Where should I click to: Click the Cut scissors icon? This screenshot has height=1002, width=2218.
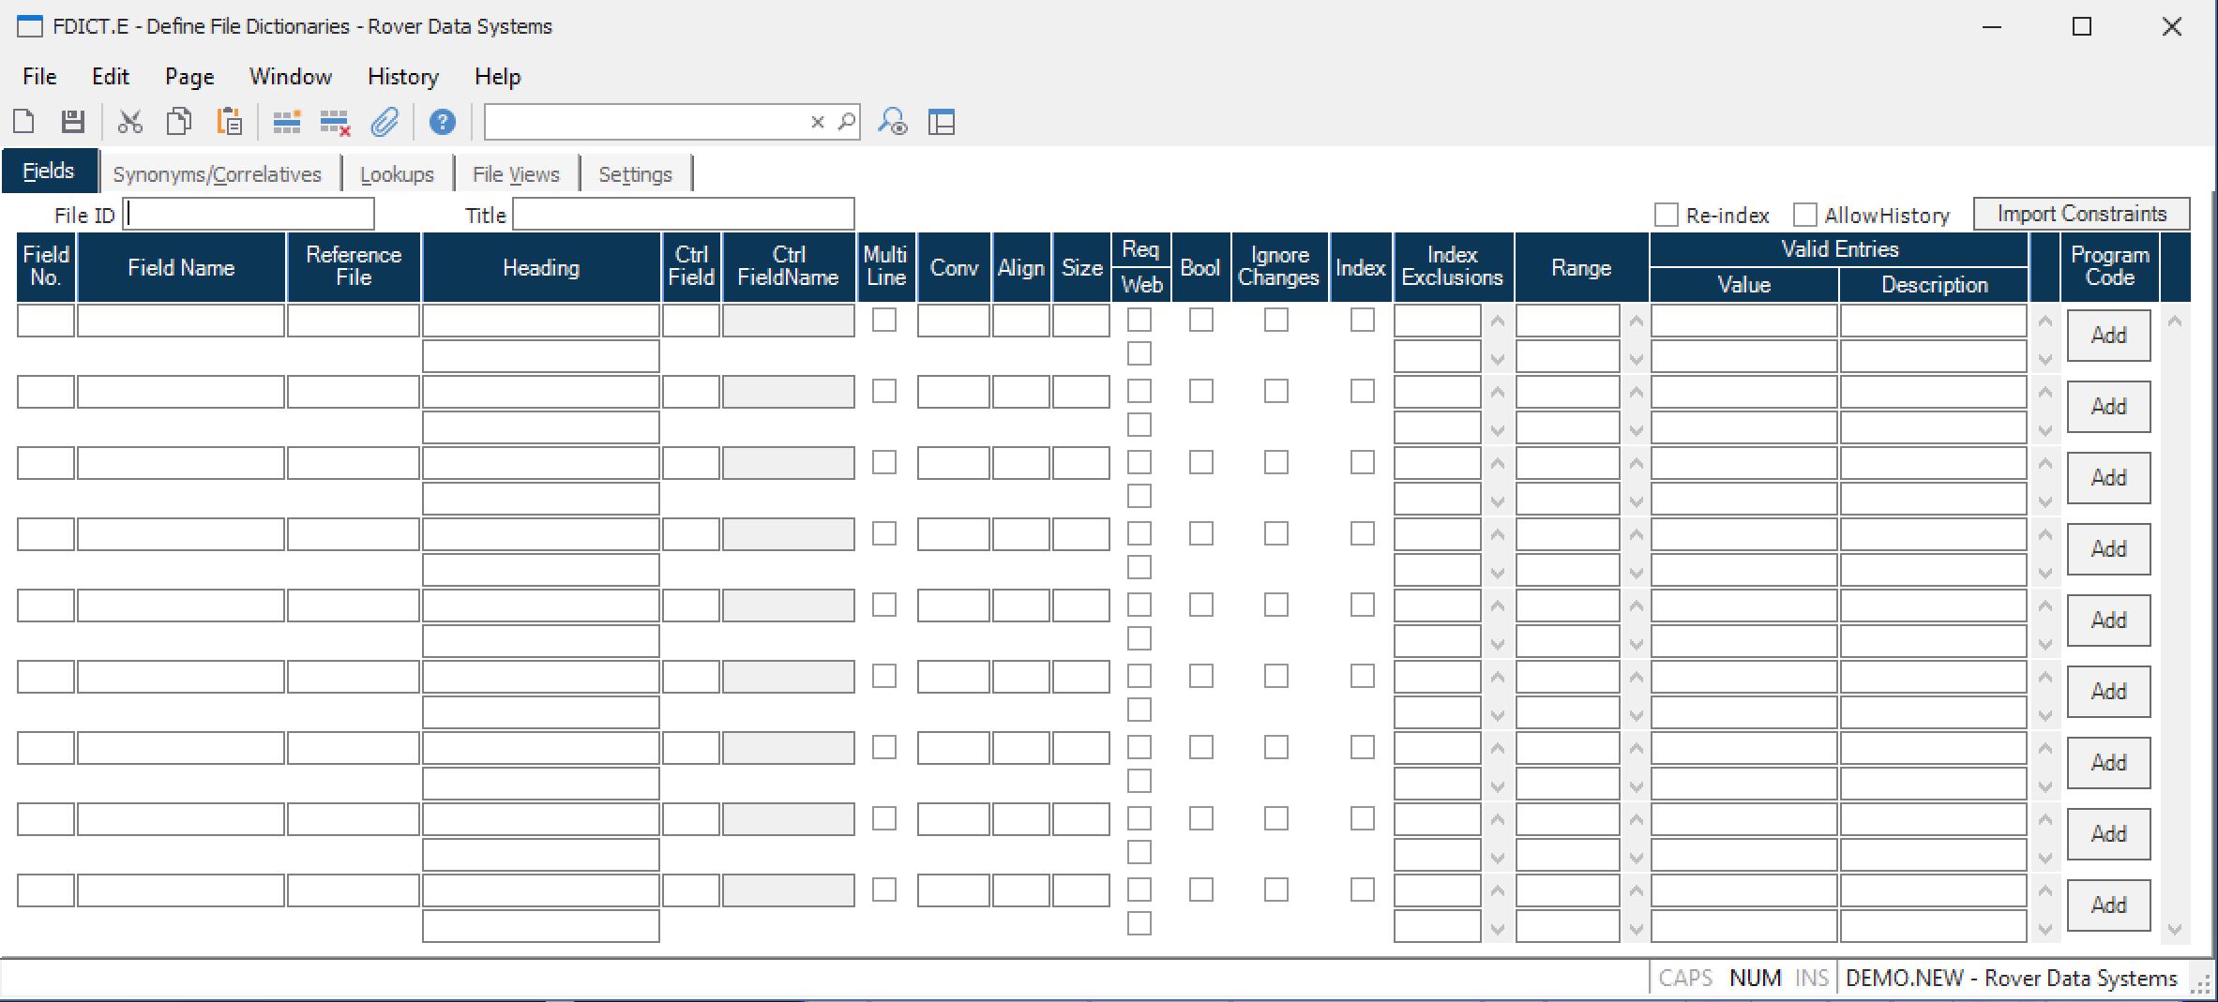129,122
